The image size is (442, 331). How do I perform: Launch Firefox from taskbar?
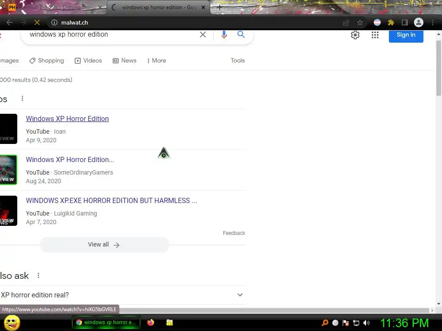pos(151,322)
